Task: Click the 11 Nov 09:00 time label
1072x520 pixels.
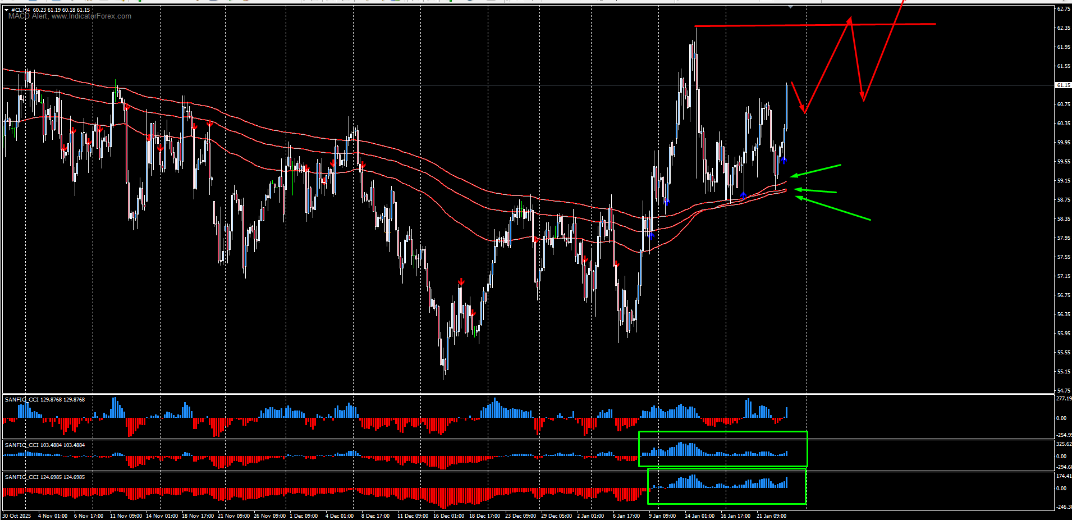Action: 126,516
